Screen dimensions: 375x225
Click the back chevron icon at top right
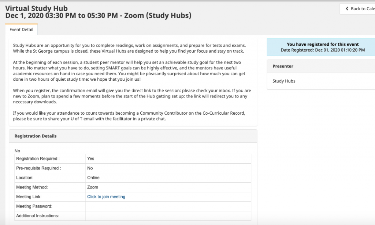[x=347, y=9]
